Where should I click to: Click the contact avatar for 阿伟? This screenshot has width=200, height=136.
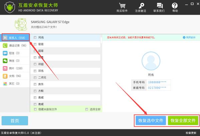point(151,61)
